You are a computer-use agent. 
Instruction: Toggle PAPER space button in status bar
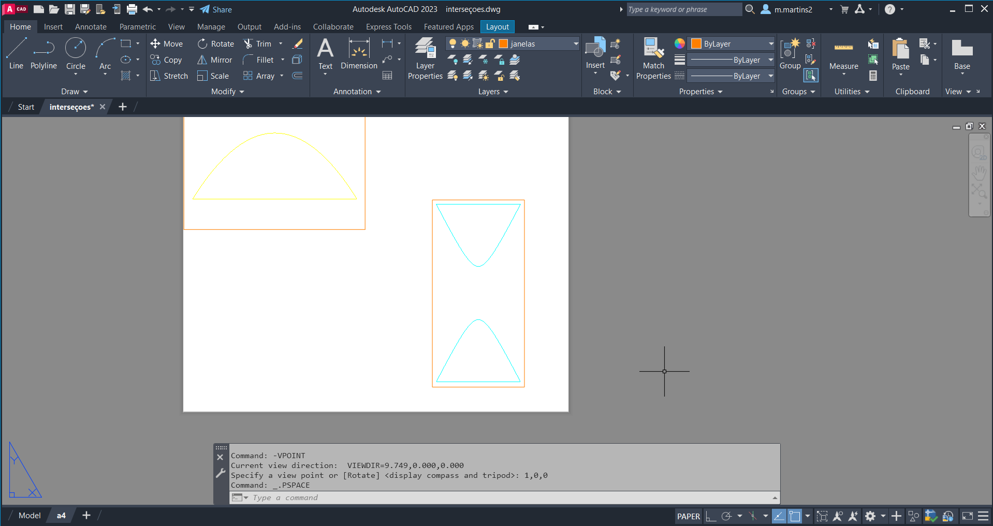point(688,516)
